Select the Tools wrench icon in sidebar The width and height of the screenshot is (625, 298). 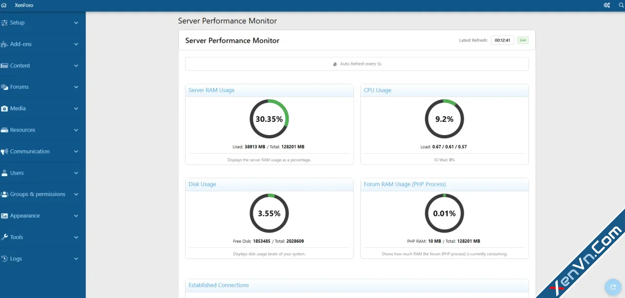tap(4, 237)
